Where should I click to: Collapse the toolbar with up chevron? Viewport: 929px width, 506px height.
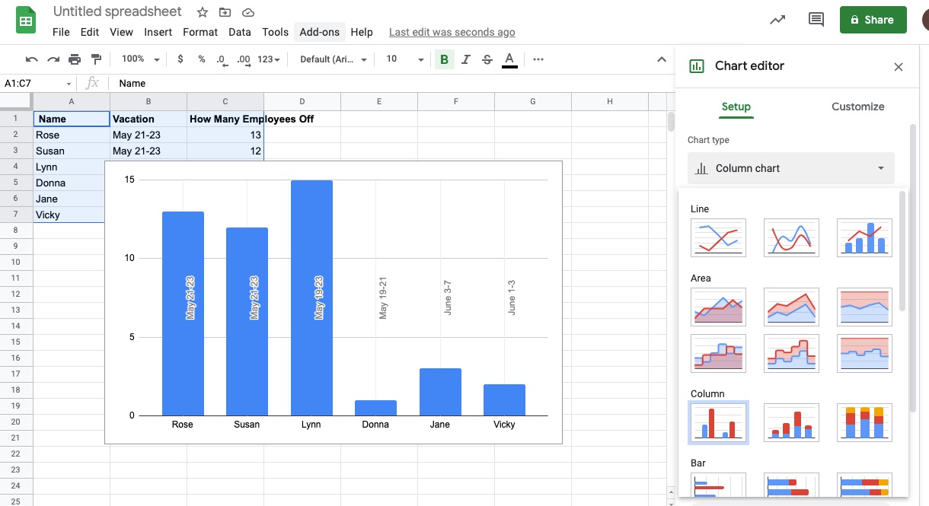click(661, 59)
